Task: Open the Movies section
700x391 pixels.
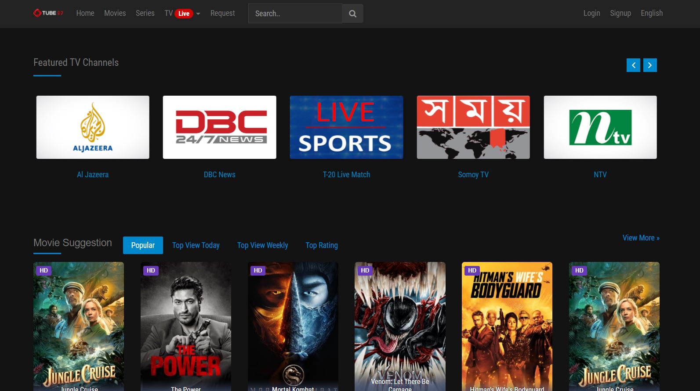Action: click(115, 13)
